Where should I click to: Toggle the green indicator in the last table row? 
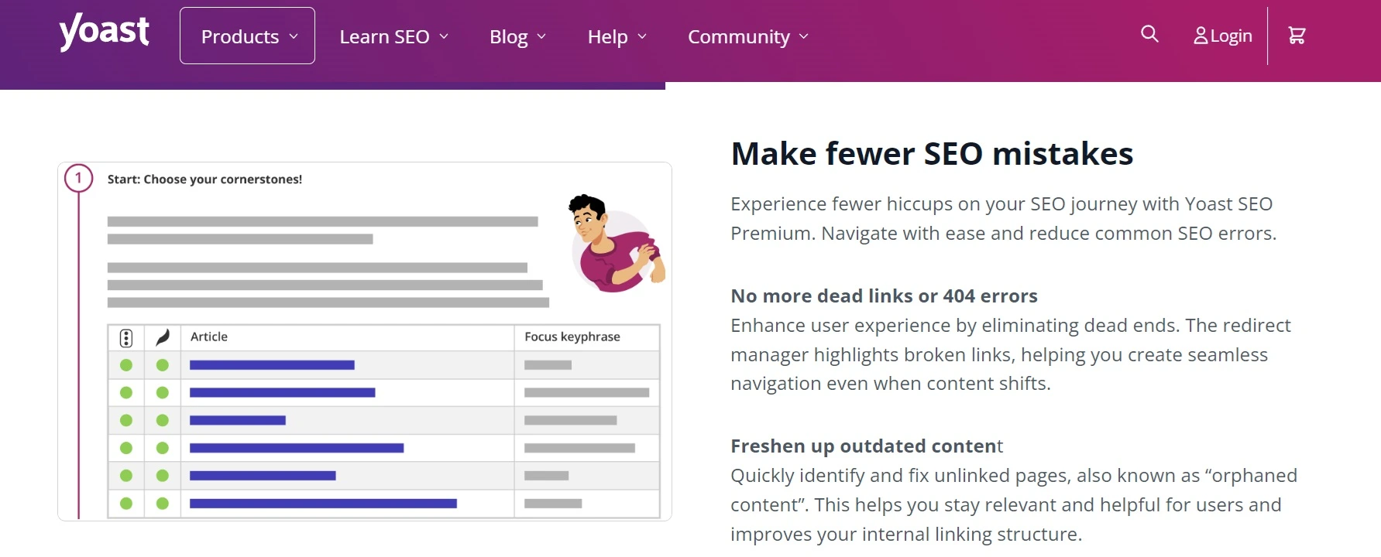[125, 503]
